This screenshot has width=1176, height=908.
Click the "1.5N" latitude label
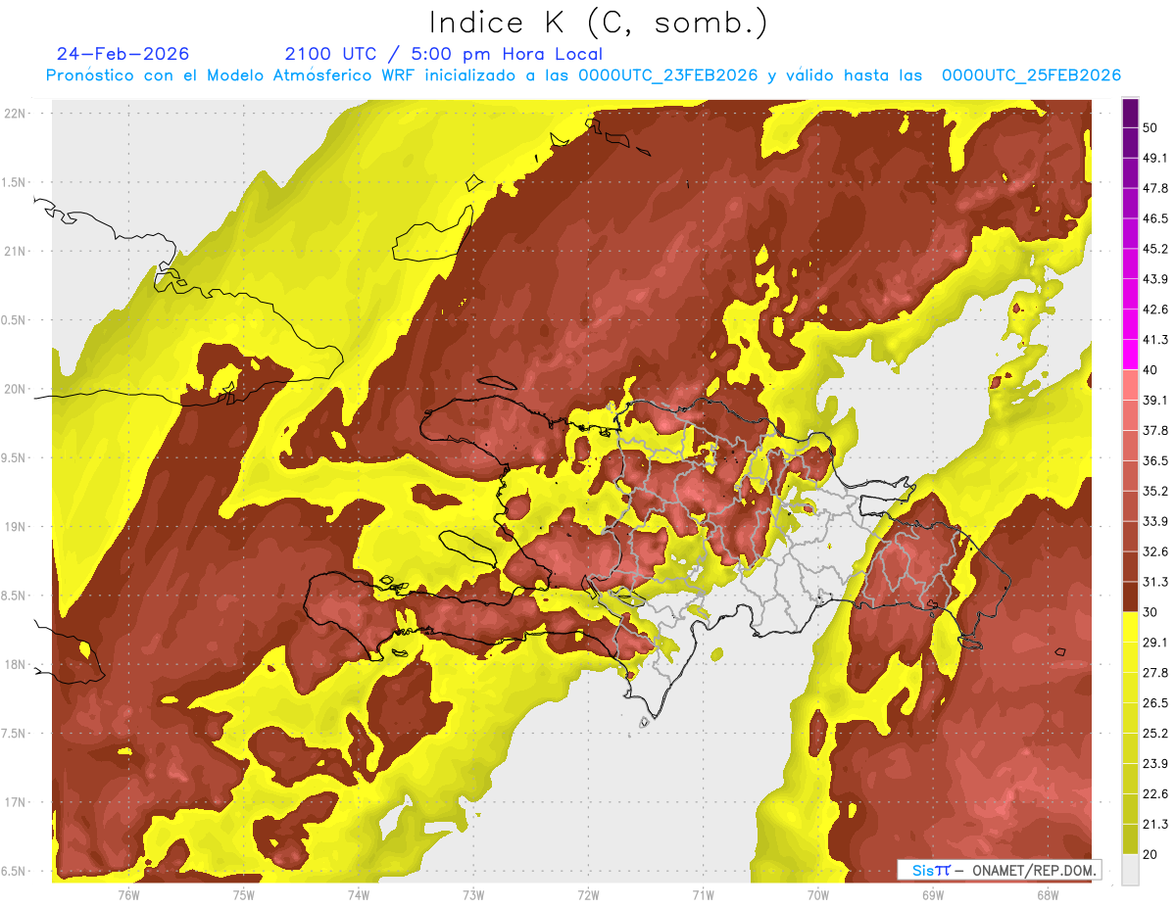pos(13,182)
